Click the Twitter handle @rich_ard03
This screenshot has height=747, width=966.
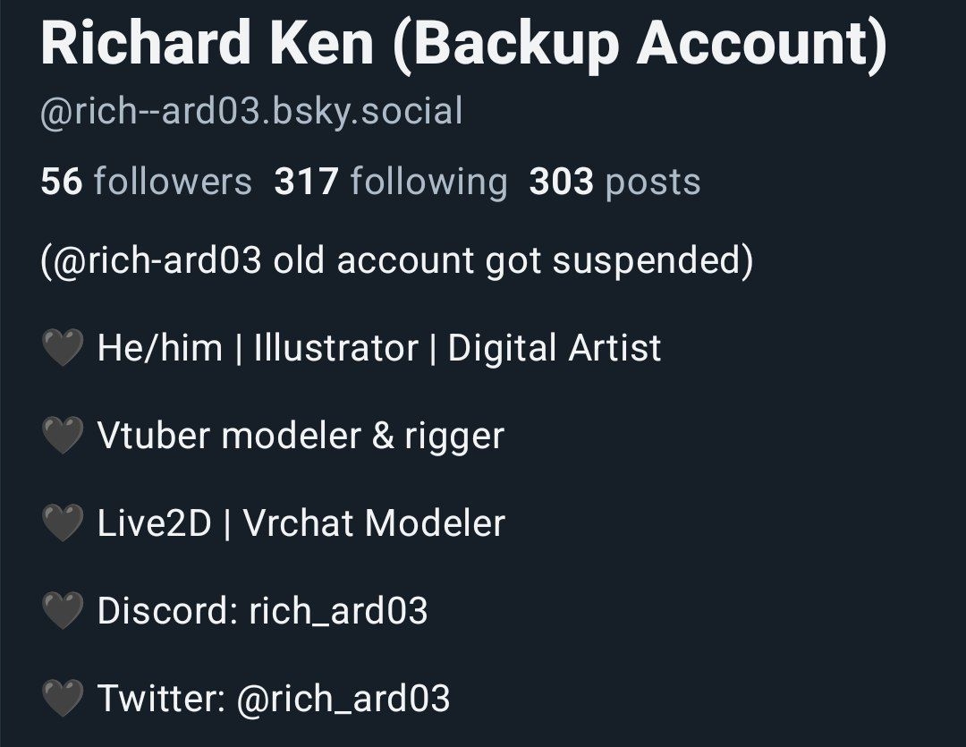coord(343,699)
